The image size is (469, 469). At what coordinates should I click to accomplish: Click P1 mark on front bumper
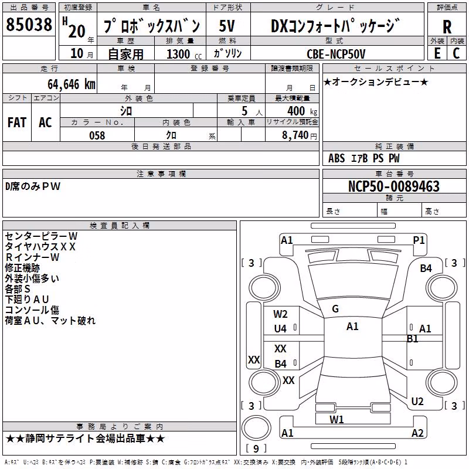coord(419,240)
